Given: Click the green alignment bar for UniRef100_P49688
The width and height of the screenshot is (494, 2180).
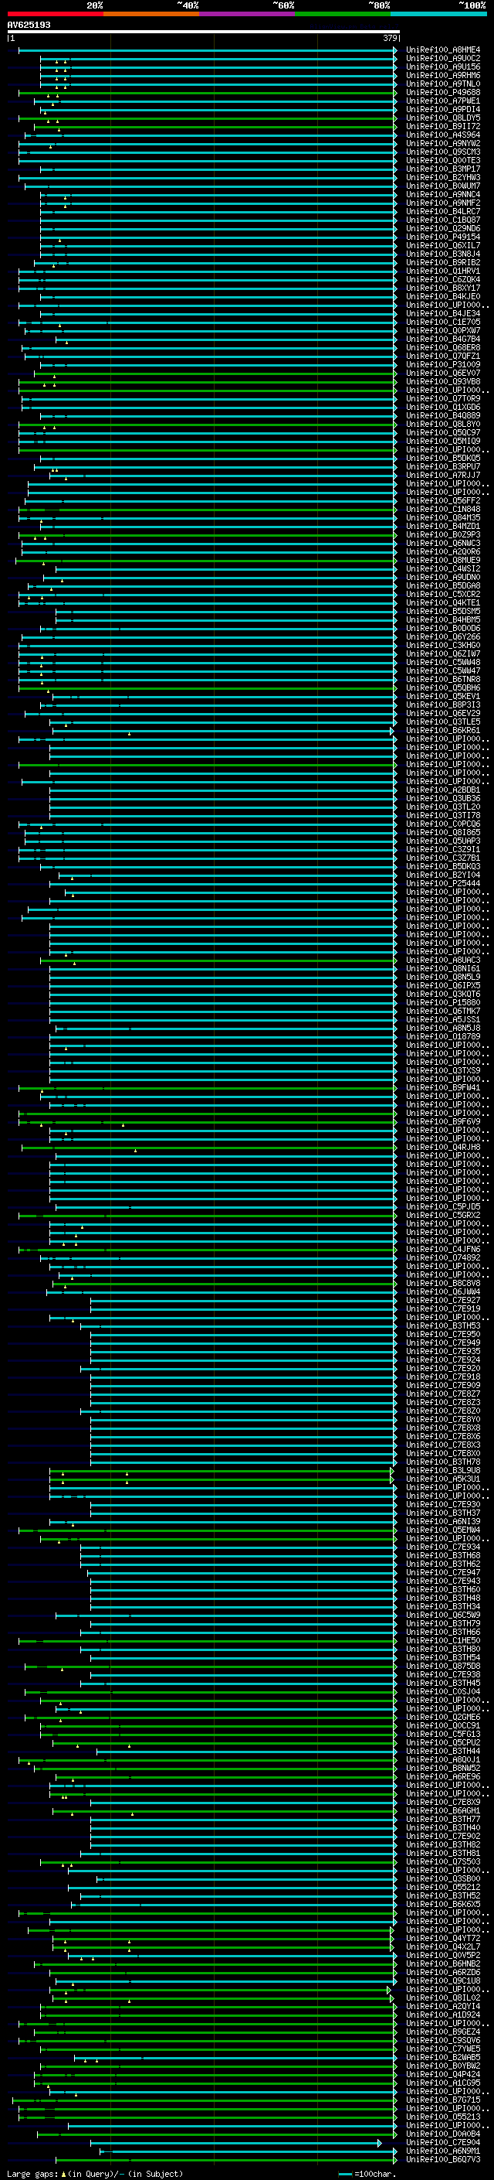Looking at the screenshot, I should 208,92.
